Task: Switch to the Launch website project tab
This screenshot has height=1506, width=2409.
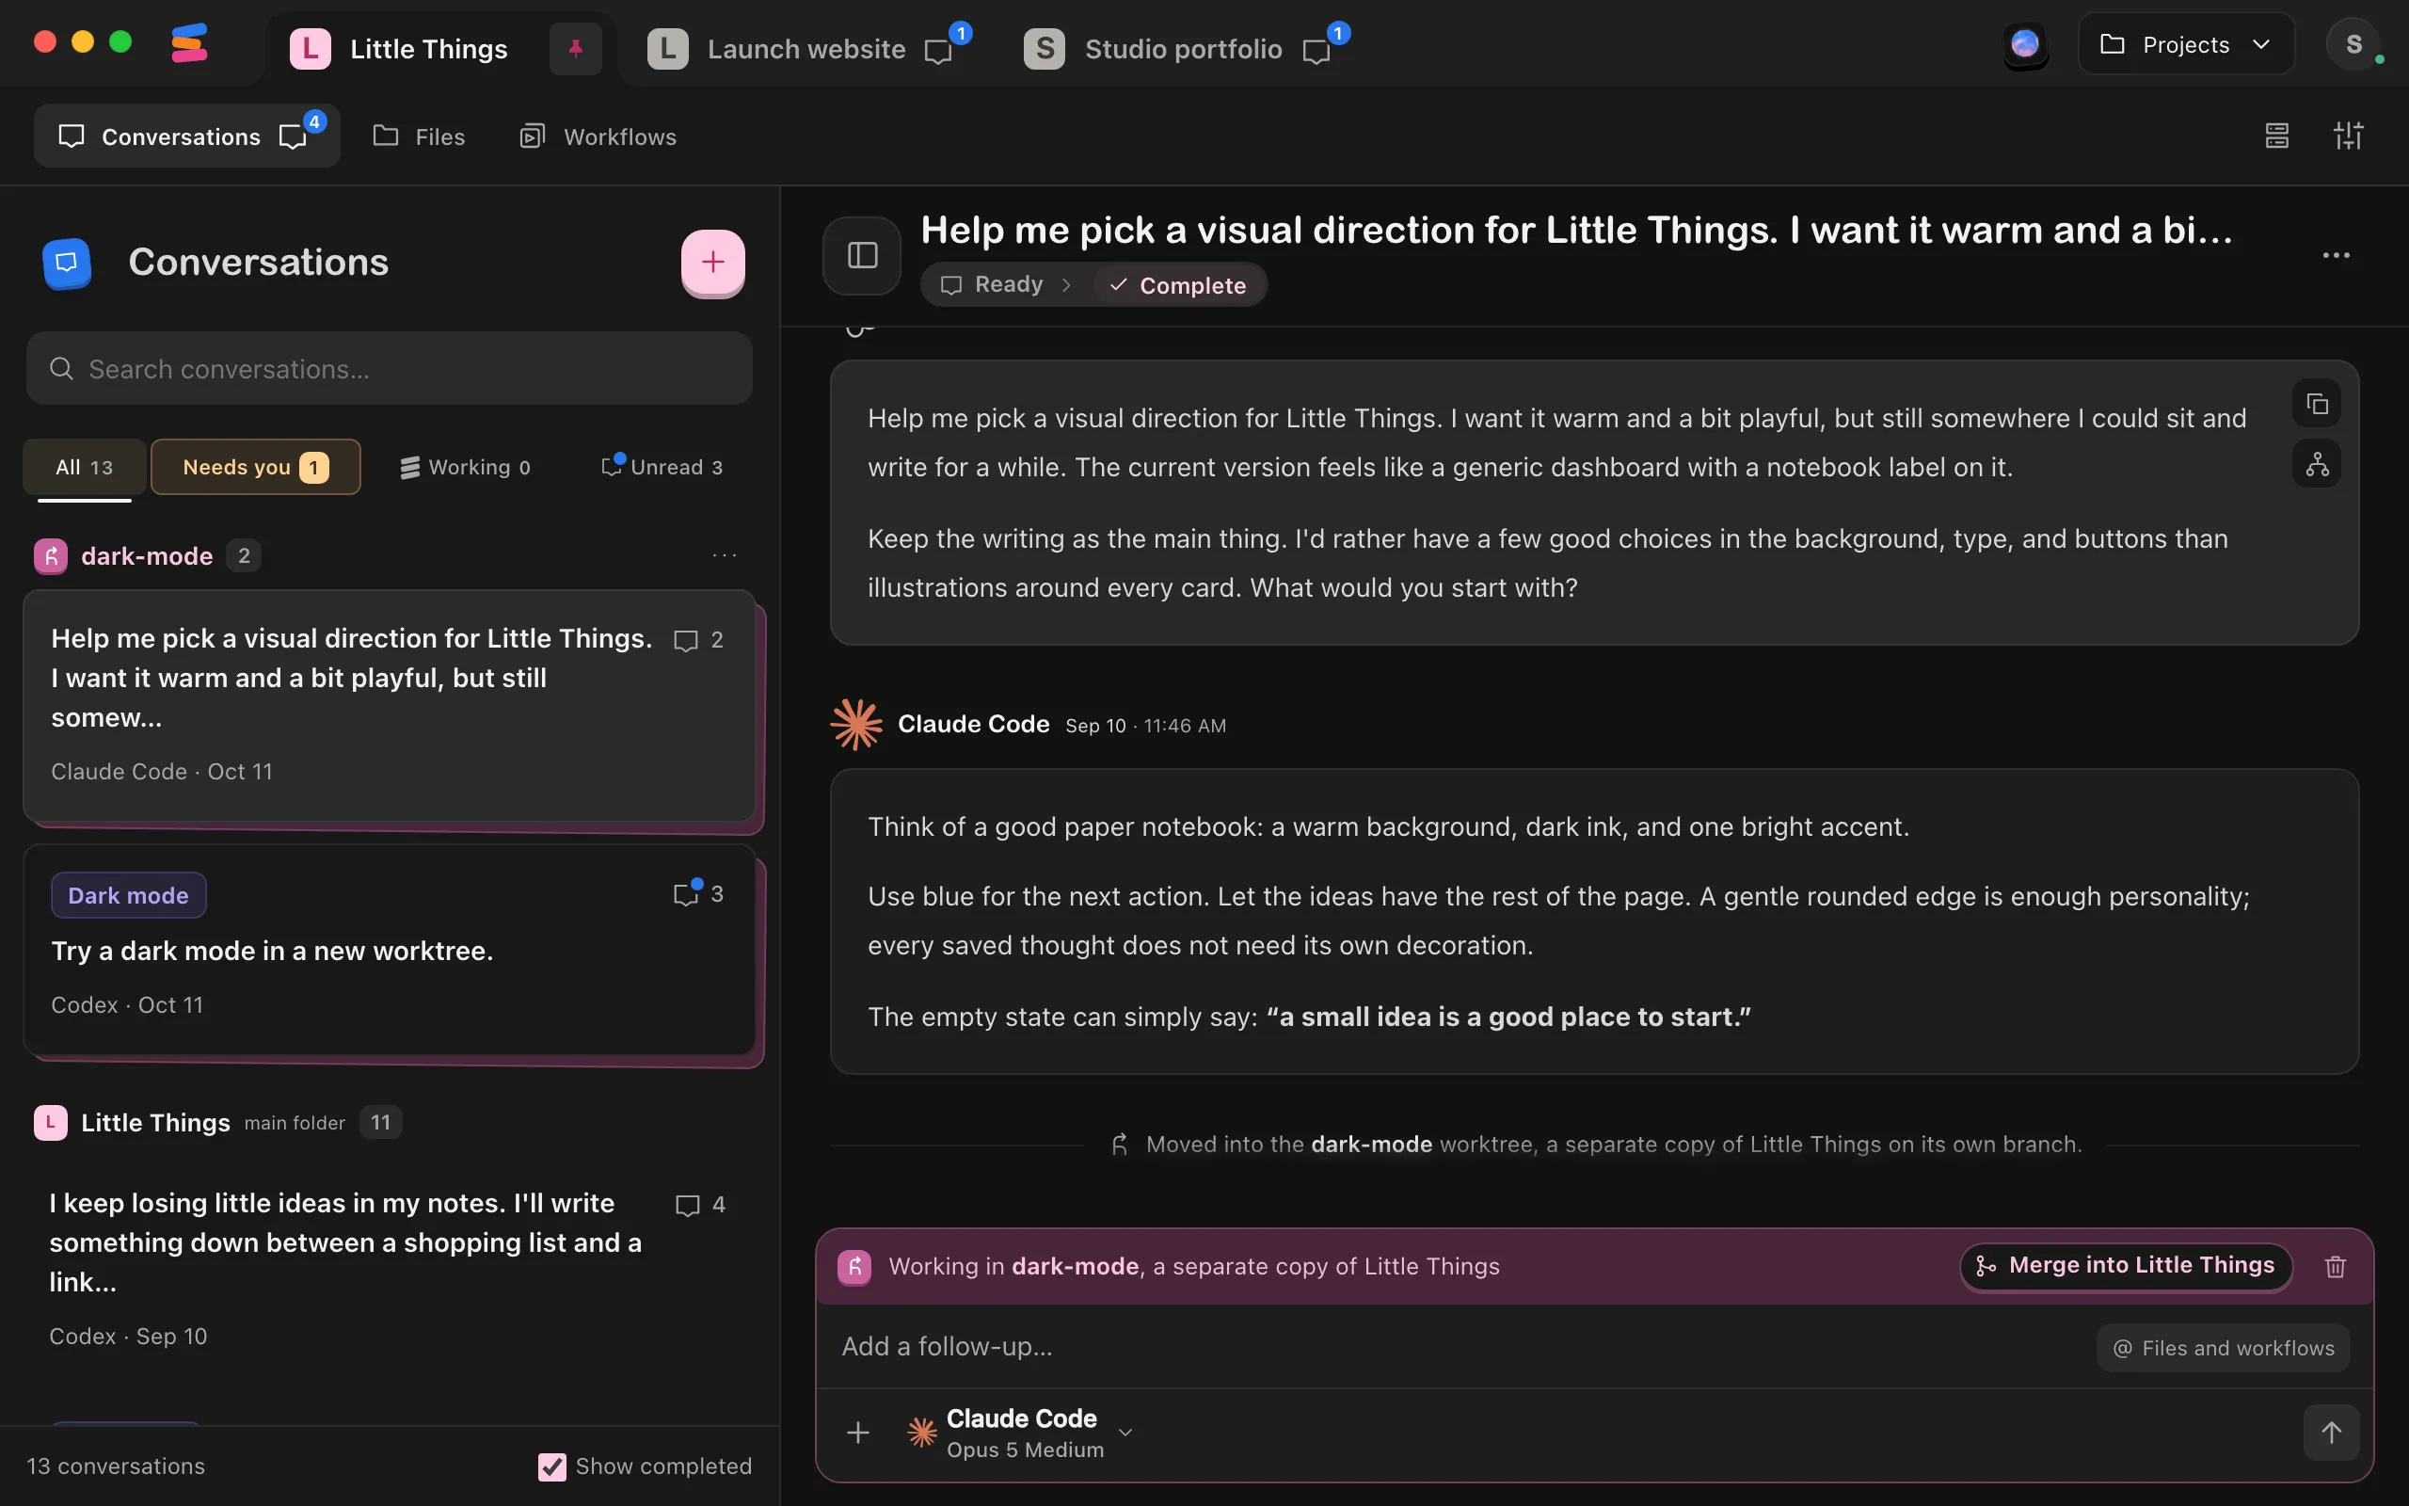Action: click(x=807, y=48)
